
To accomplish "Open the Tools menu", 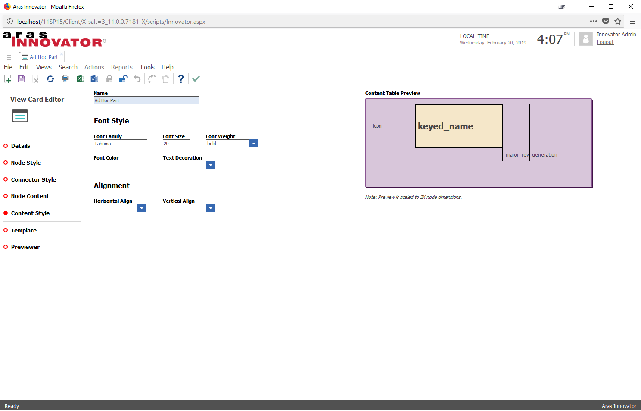I will coord(147,67).
